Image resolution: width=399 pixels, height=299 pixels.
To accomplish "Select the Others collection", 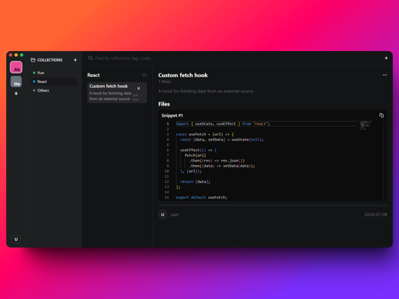I will click(x=43, y=90).
